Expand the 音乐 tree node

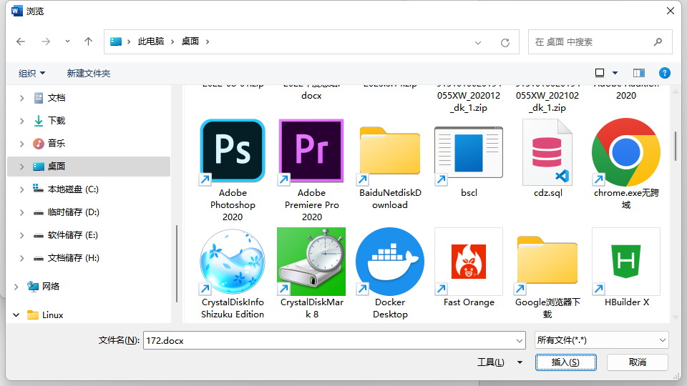coord(22,144)
